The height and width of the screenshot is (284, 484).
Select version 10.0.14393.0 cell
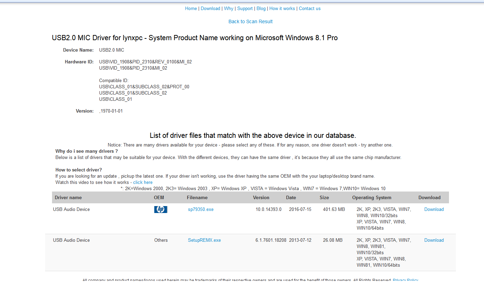coord(269,210)
